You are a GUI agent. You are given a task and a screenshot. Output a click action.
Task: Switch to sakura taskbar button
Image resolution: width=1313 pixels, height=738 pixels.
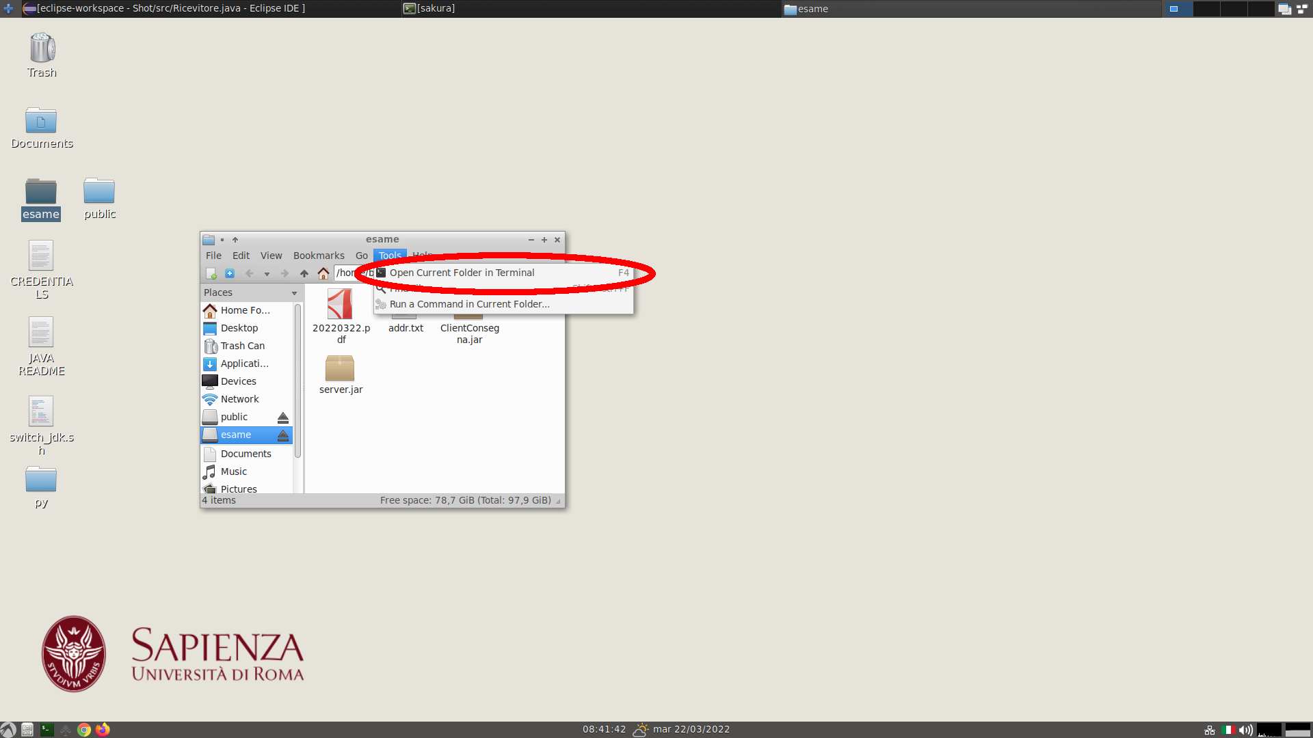(x=431, y=8)
